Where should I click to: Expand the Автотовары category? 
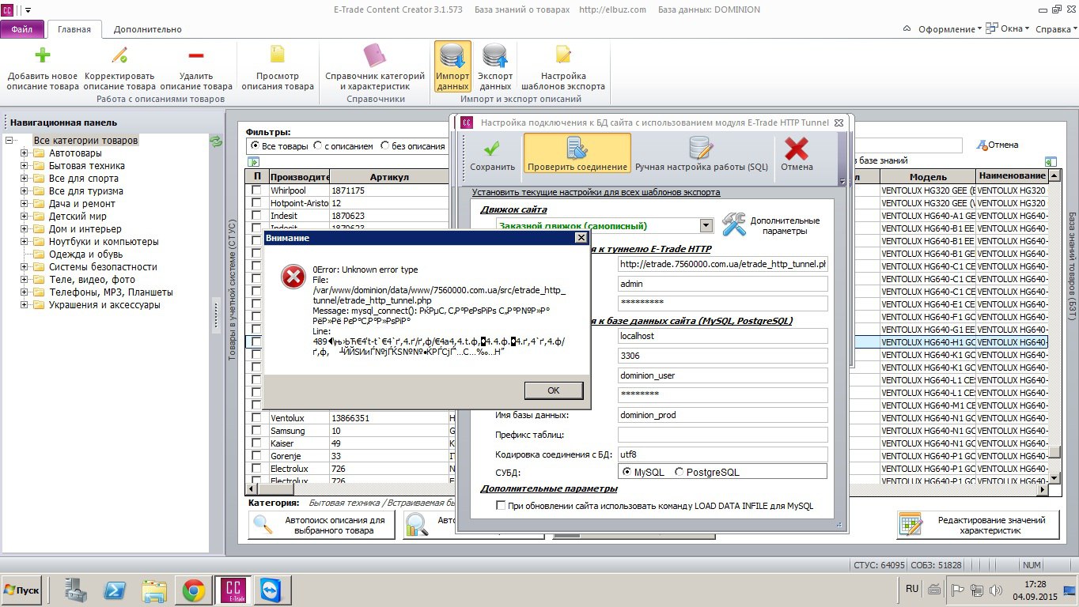point(25,153)
